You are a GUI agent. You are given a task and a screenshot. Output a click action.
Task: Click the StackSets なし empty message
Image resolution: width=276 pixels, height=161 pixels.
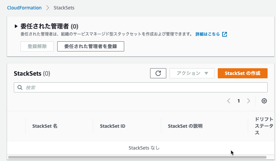tap(144, 148)
